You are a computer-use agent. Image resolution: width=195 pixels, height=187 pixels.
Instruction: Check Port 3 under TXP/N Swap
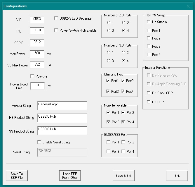click(x=149, y=46)
